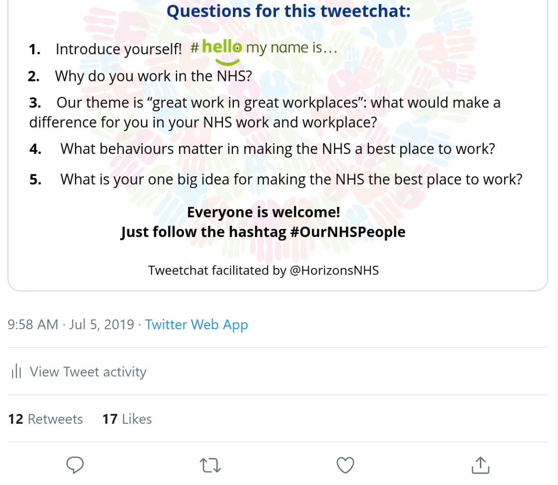Open View Tweet activity

[88, 372]
